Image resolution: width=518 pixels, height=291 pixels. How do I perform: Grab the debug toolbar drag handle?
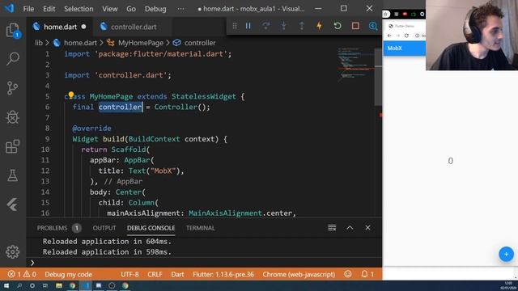pyautogui.click(x=235, y=26)
